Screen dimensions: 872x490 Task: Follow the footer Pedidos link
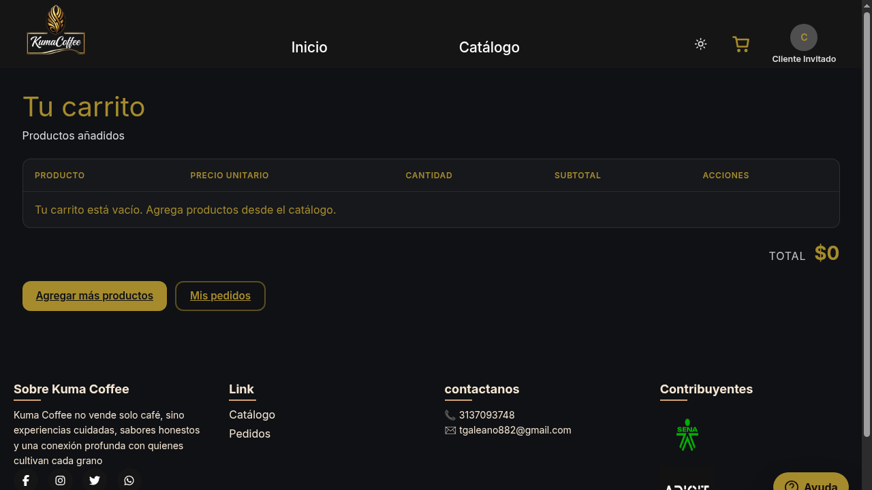pos(249,434)
